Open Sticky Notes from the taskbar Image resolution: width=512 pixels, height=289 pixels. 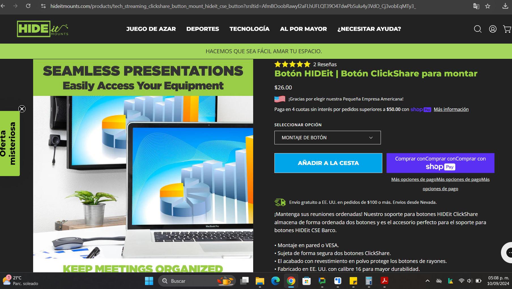(x=353, y=281)
